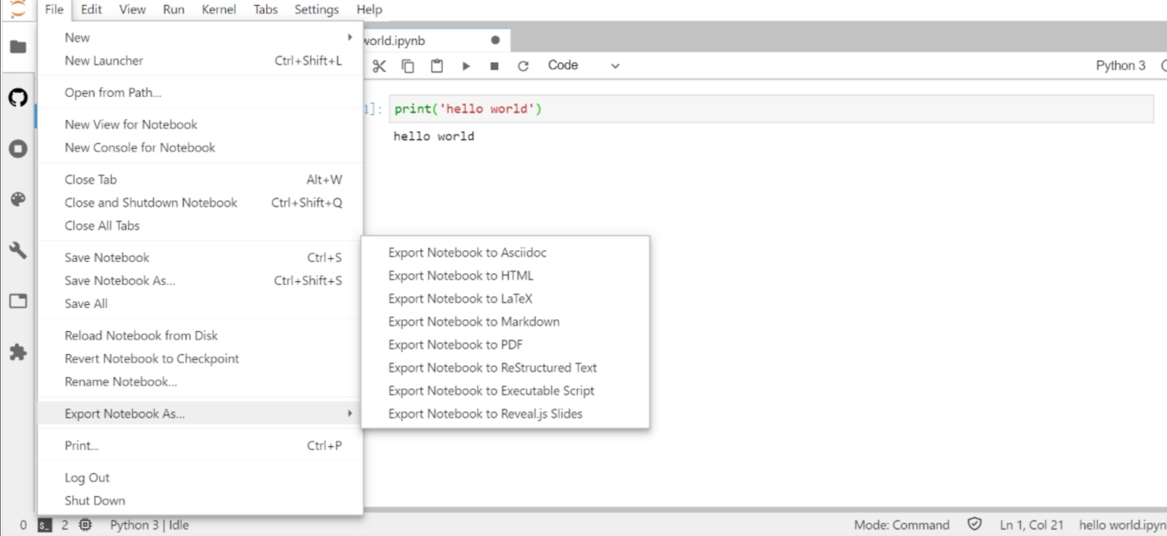This screenshot has width=1167, height=536.
Task: Export Notebook to Asciidoc
Action: [x=505, y=252]
